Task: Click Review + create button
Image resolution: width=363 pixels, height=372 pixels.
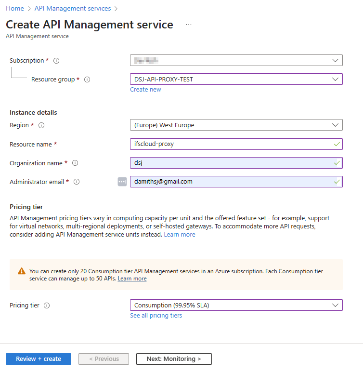Action: [39, 359]
